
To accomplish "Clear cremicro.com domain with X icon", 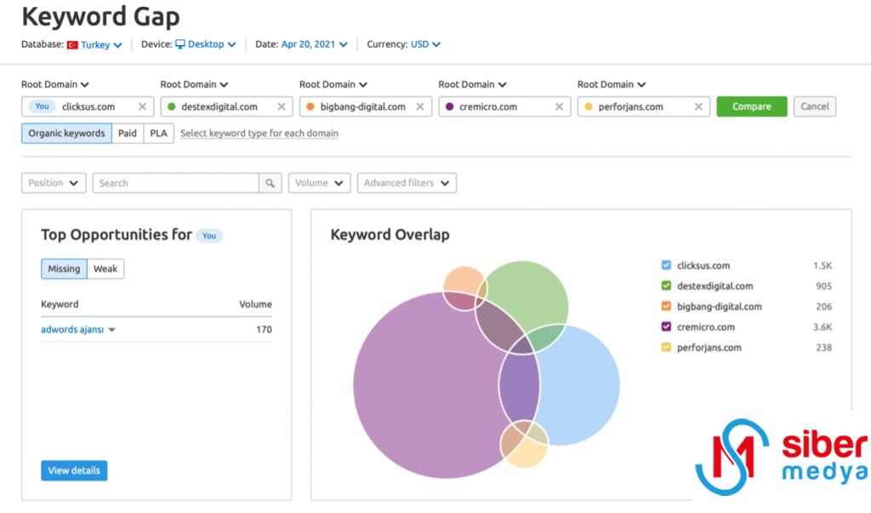I will (x=560, y=106).
